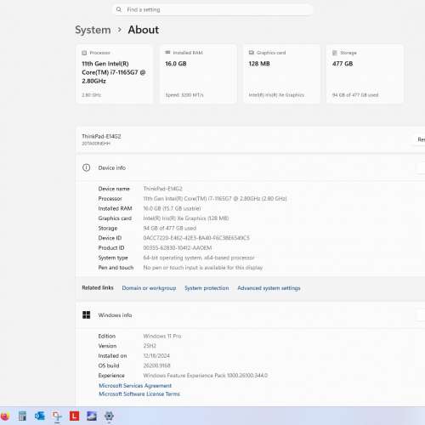Click the Installed RAM icon on the card
This screenshot has height=425, width=425.
click(167, 53)
